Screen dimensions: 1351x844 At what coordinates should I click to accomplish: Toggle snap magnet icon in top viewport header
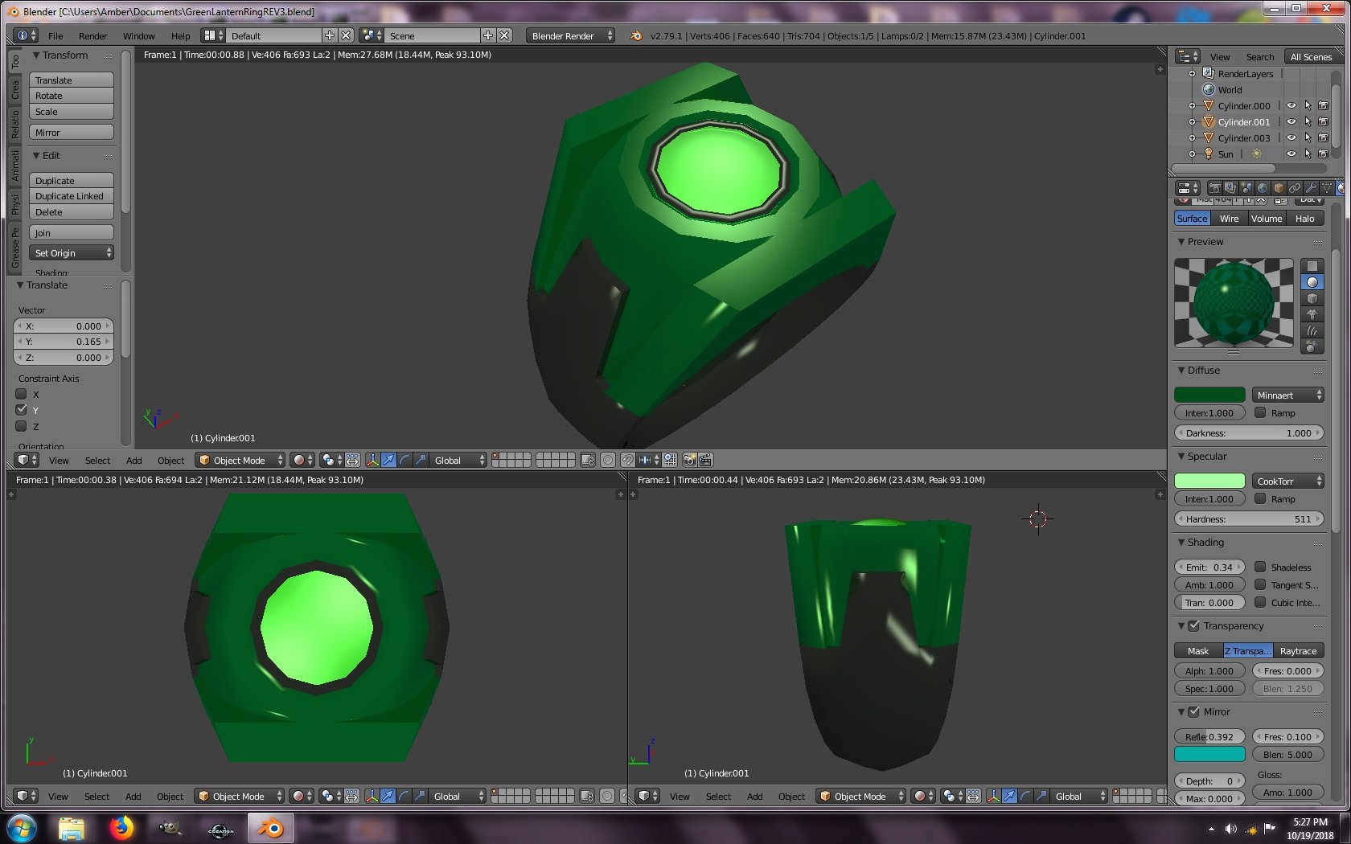click(x=627, y=460)
